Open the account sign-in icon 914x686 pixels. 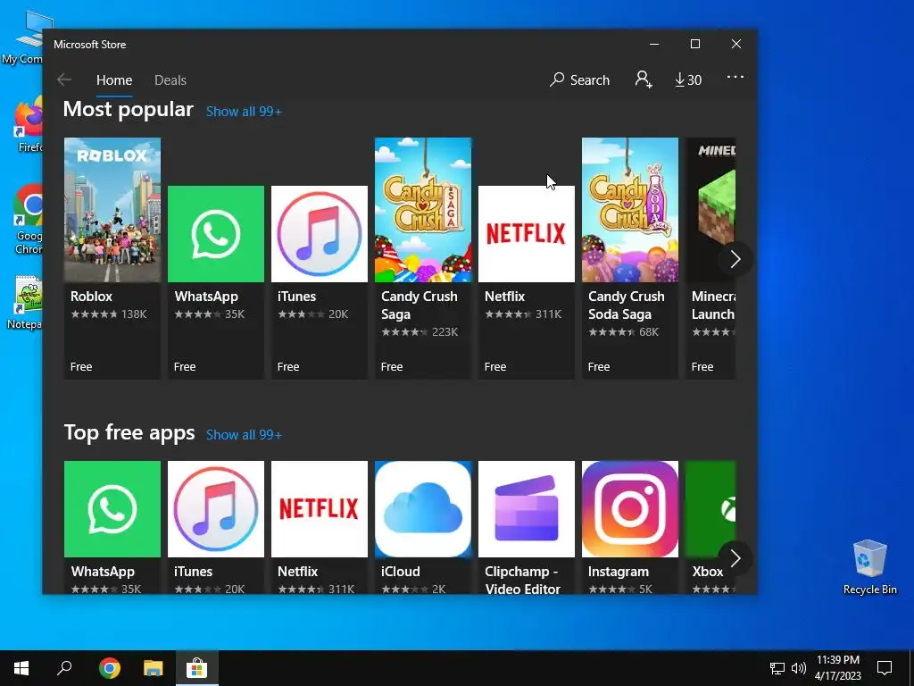644,79
